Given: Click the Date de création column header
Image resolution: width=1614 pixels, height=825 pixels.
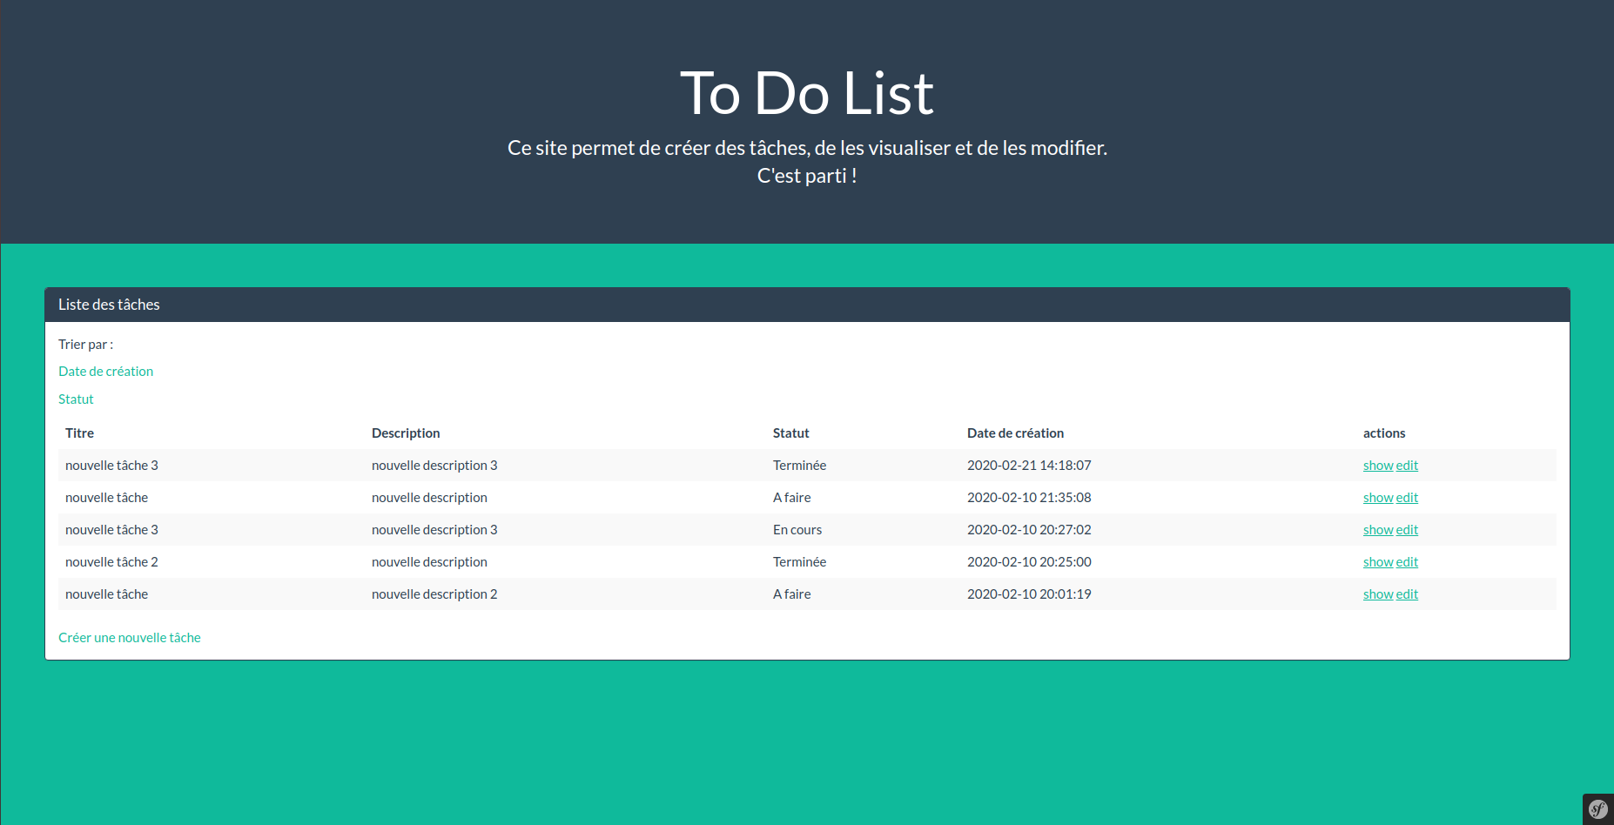Looking at the screenshot, I should click(x=1015, y=433).
